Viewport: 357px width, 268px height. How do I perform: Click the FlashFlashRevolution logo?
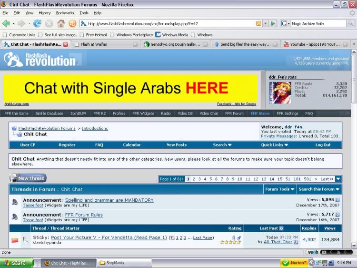pos(40,60)
